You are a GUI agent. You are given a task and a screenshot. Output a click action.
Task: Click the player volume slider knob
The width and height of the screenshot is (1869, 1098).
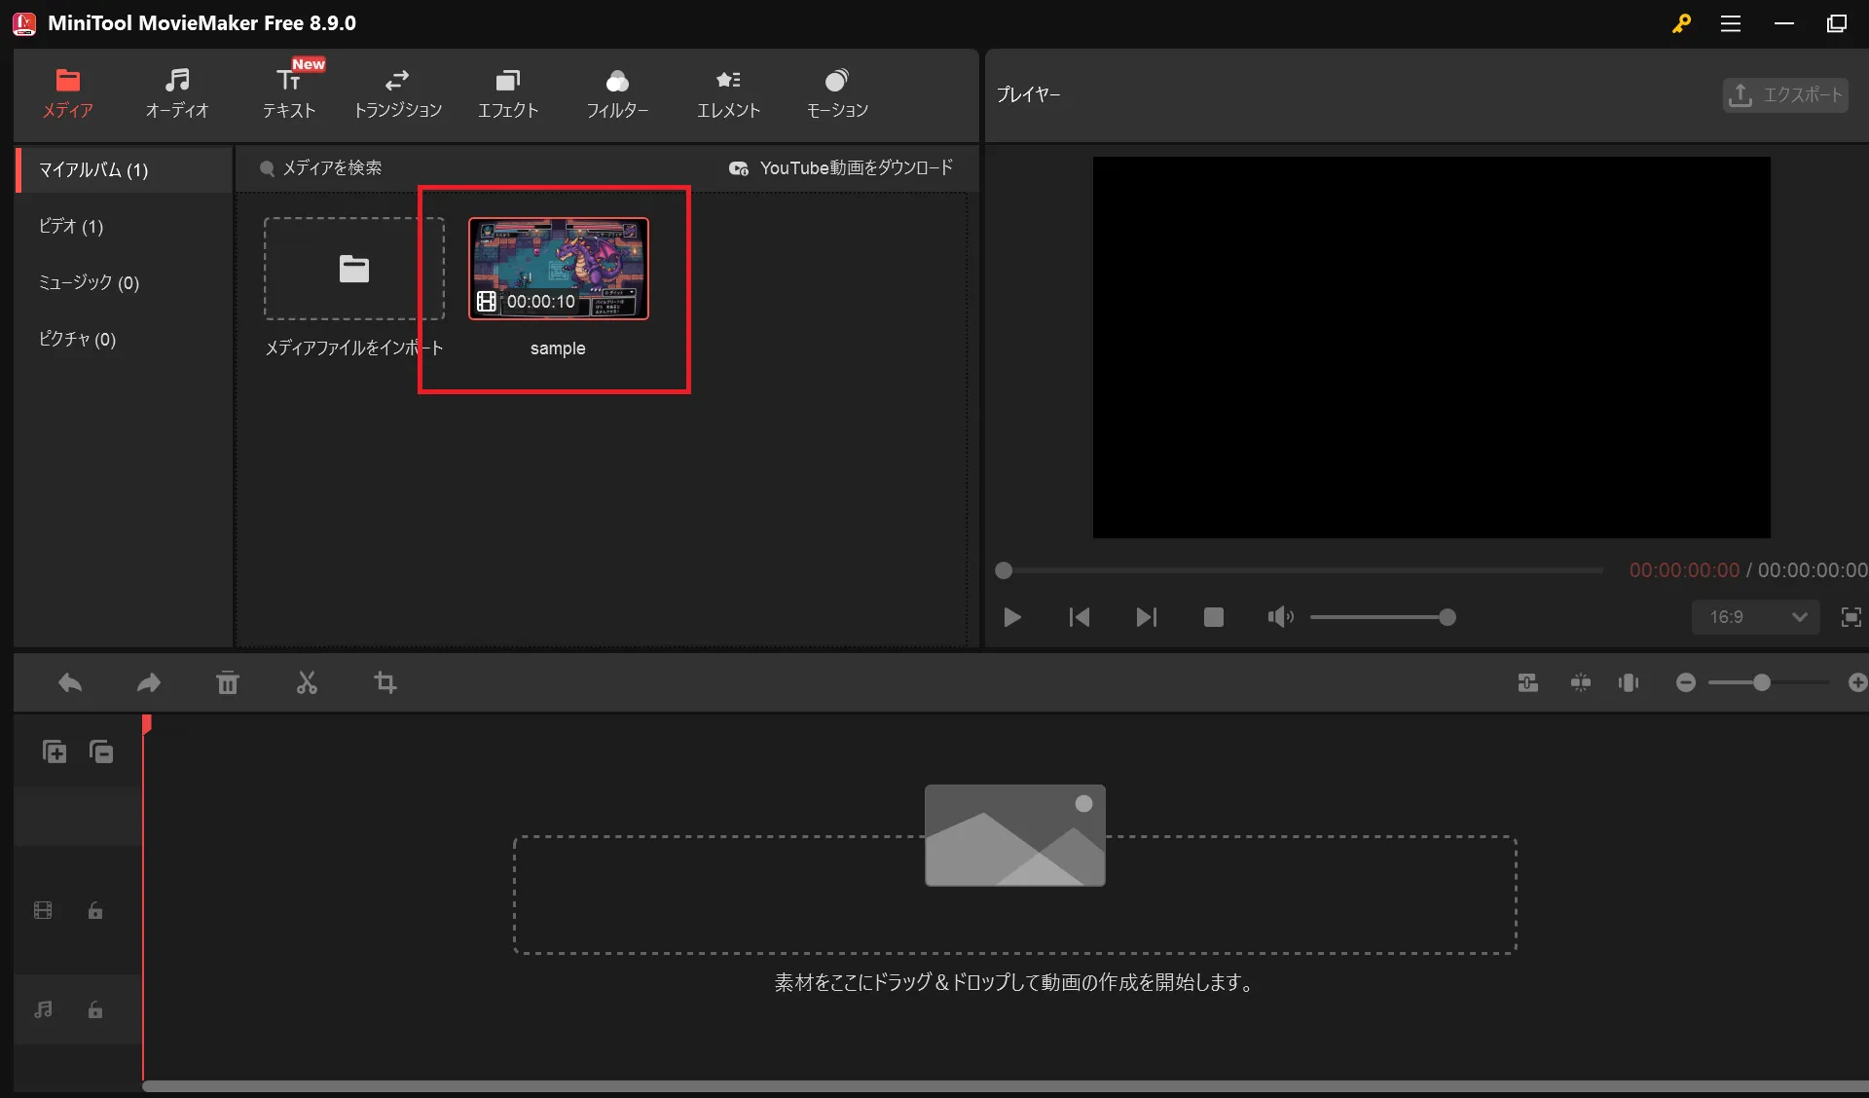[1448, 617]
